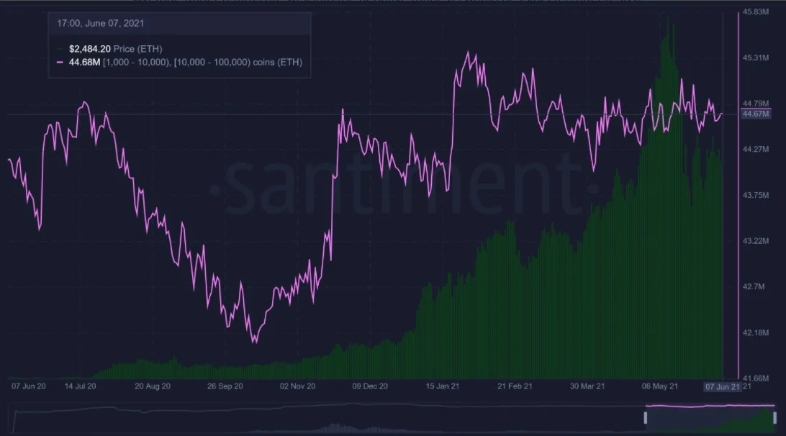Click the tooltip header 17:00, June 07, 2021
The width and height of the screenshot is (786, 436).
[101, 24]
